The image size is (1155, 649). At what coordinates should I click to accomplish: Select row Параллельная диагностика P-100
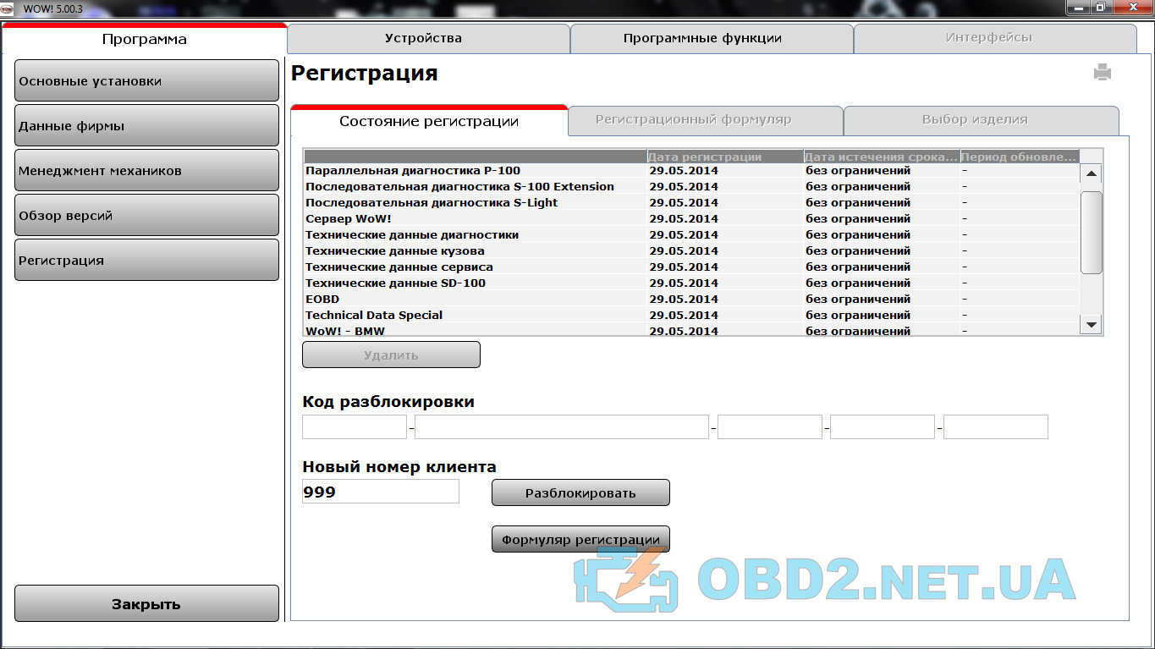[691, 171]
